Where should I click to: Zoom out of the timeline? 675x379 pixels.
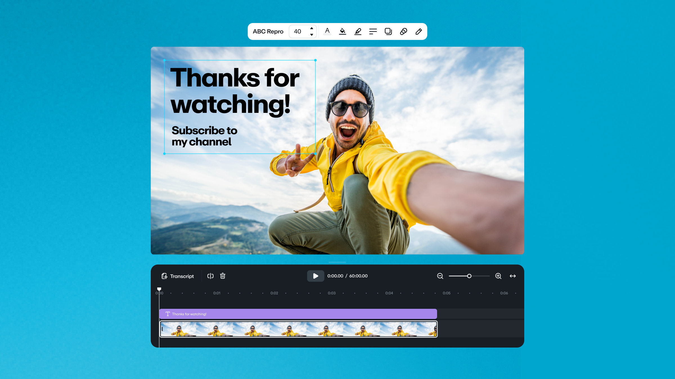[x=440, y=276]
